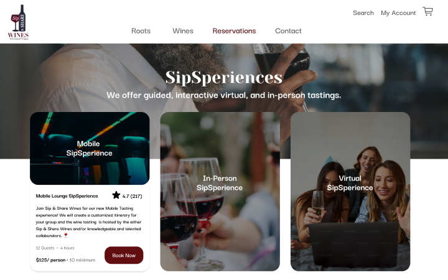Open the Roots menu item
Viewport: 448px width, 280px height.
(x=141, y=31)
